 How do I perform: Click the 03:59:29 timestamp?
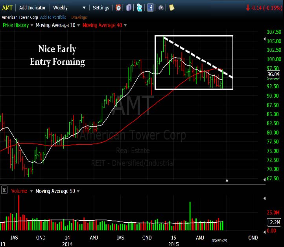[219, 241]
